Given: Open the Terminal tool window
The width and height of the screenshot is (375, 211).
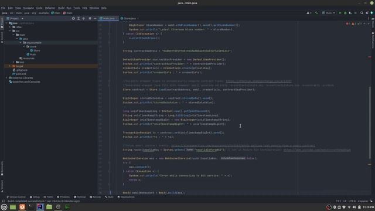Looking at the screenshot, I should tap(80, 197).
